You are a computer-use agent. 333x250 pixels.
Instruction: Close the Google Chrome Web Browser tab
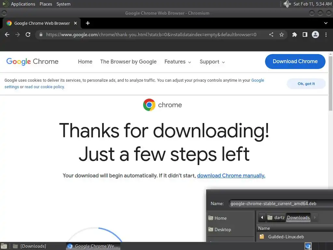(x=75, y=23)
